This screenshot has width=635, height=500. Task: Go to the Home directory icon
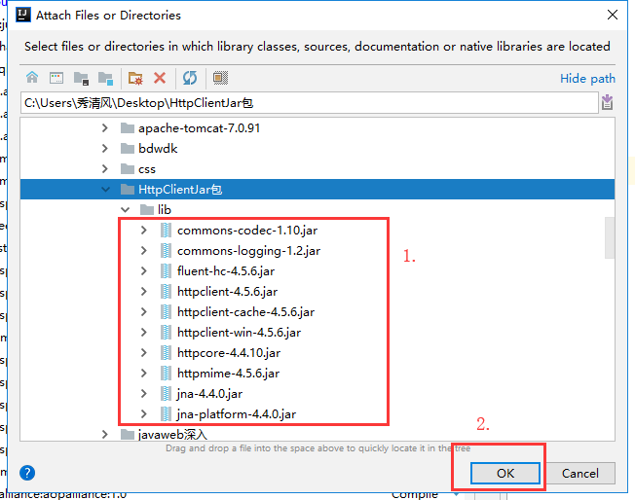click(x=32, y=77)
